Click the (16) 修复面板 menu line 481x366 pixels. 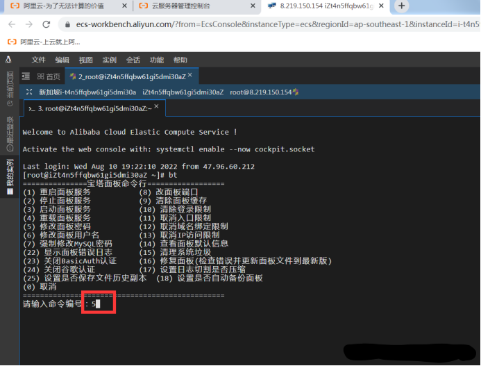point(235,261)
